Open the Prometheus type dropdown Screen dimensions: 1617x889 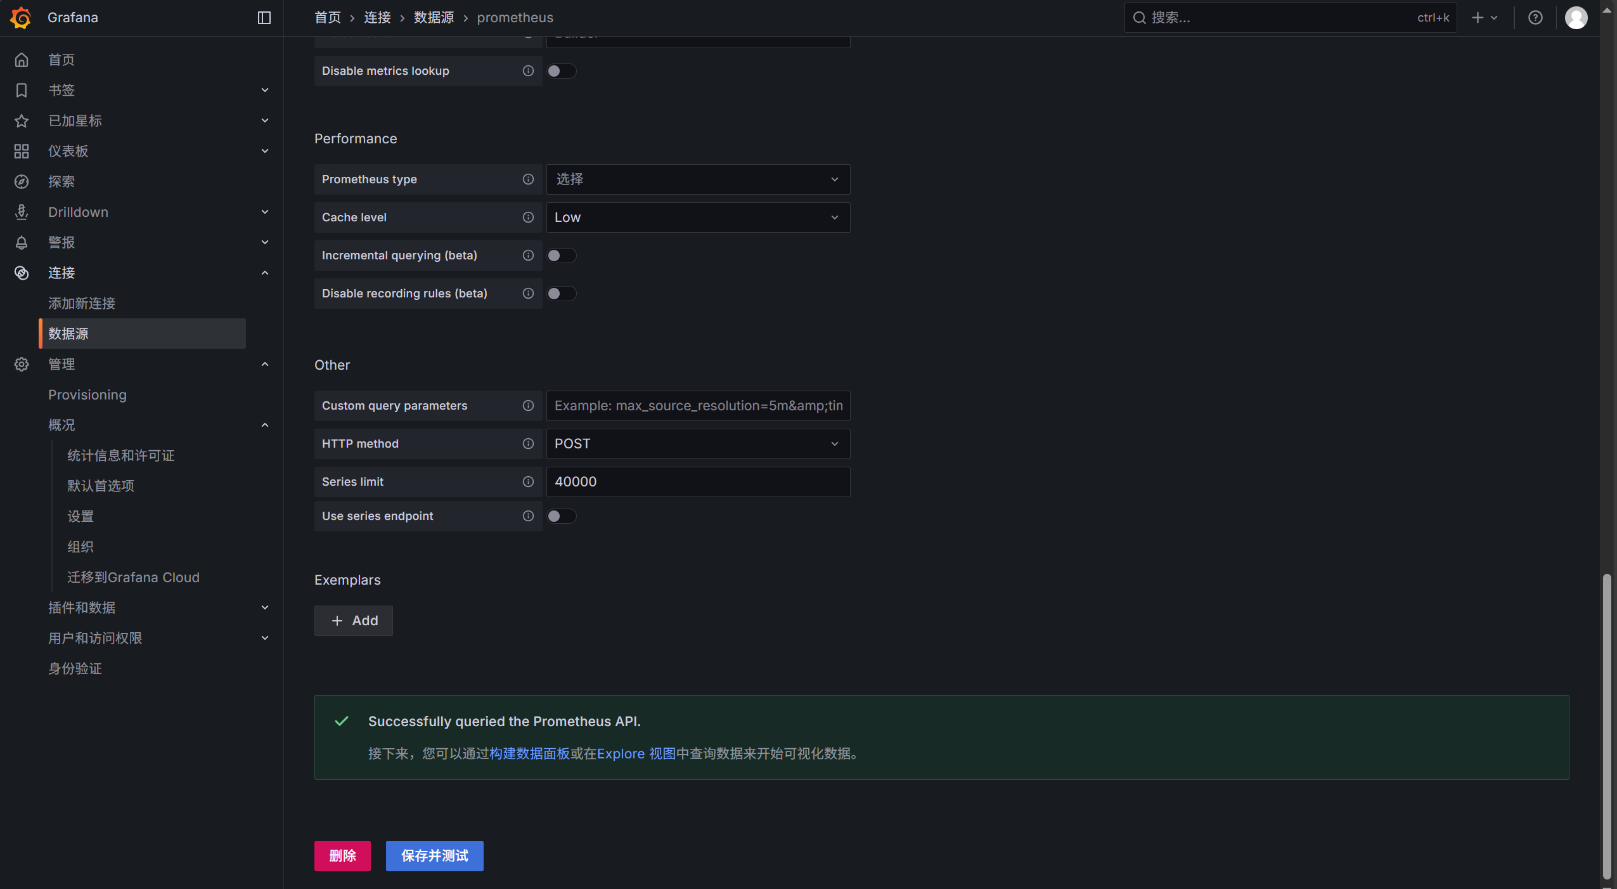tap(698, 179)
